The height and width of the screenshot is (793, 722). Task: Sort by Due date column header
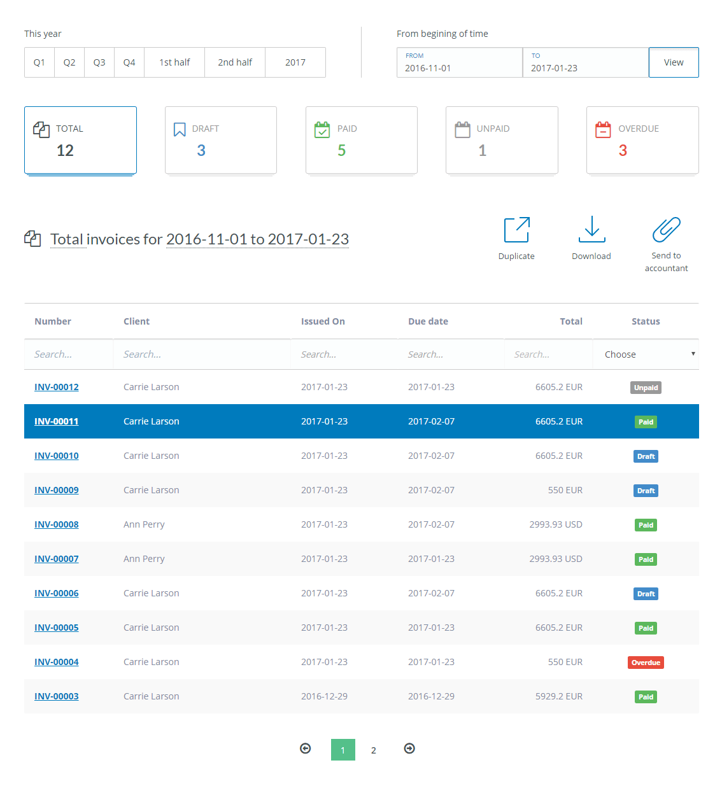click(x=428, y=321)
